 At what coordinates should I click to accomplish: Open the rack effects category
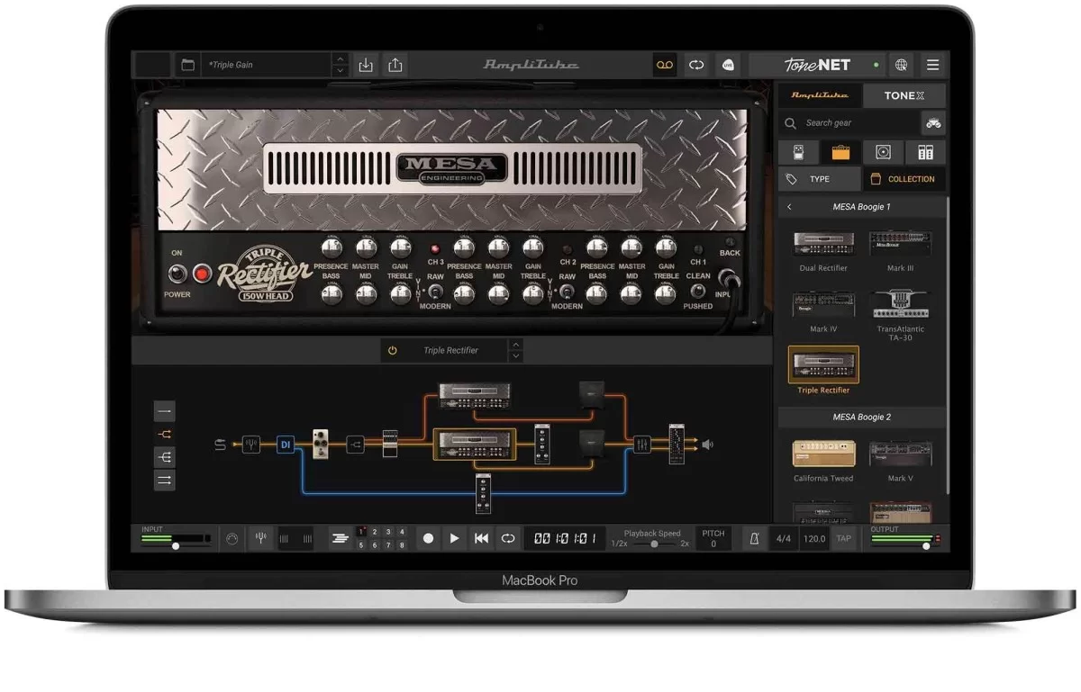click(x=925, y=151)
